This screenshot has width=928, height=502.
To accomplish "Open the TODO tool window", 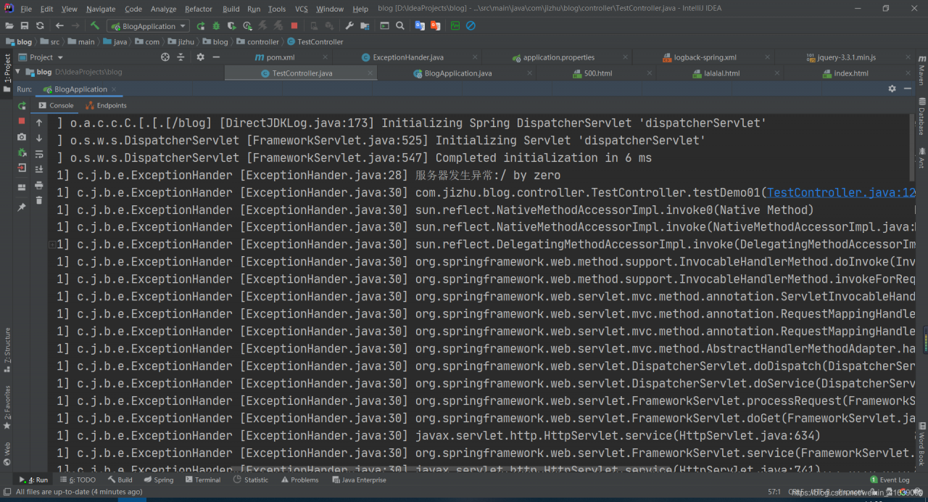I will coord(78,480).
